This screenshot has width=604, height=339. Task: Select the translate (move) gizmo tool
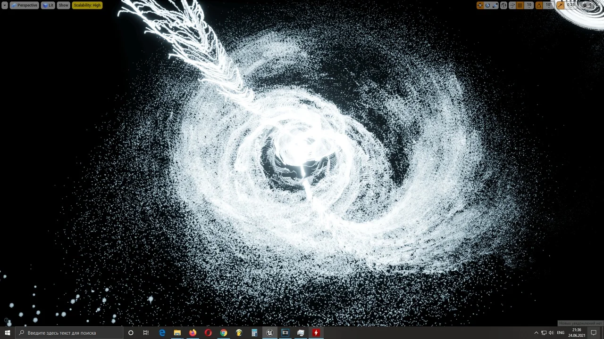coord(480,5)
